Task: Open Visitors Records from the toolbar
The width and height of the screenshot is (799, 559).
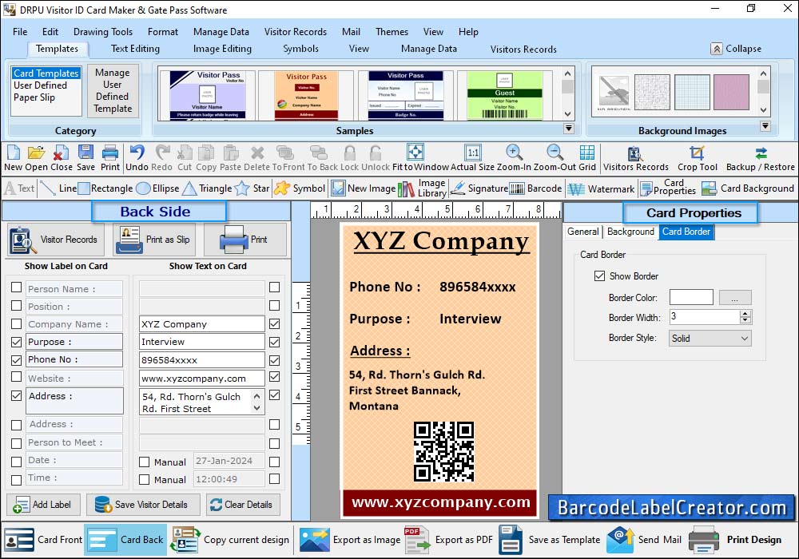Action: pos(635,158)
